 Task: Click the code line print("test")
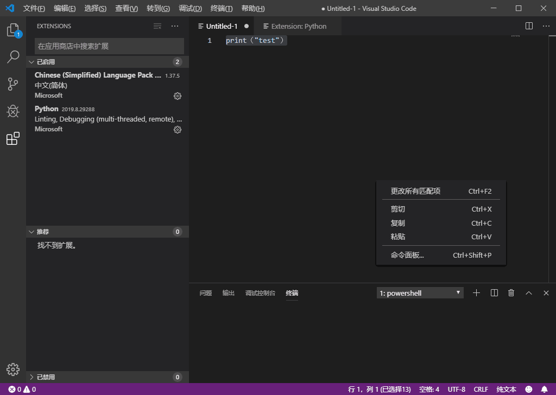coord(256,41)
